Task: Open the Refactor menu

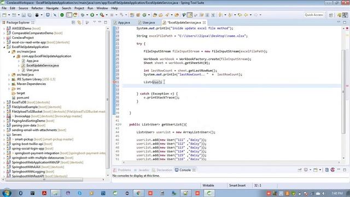Action: 37,8
